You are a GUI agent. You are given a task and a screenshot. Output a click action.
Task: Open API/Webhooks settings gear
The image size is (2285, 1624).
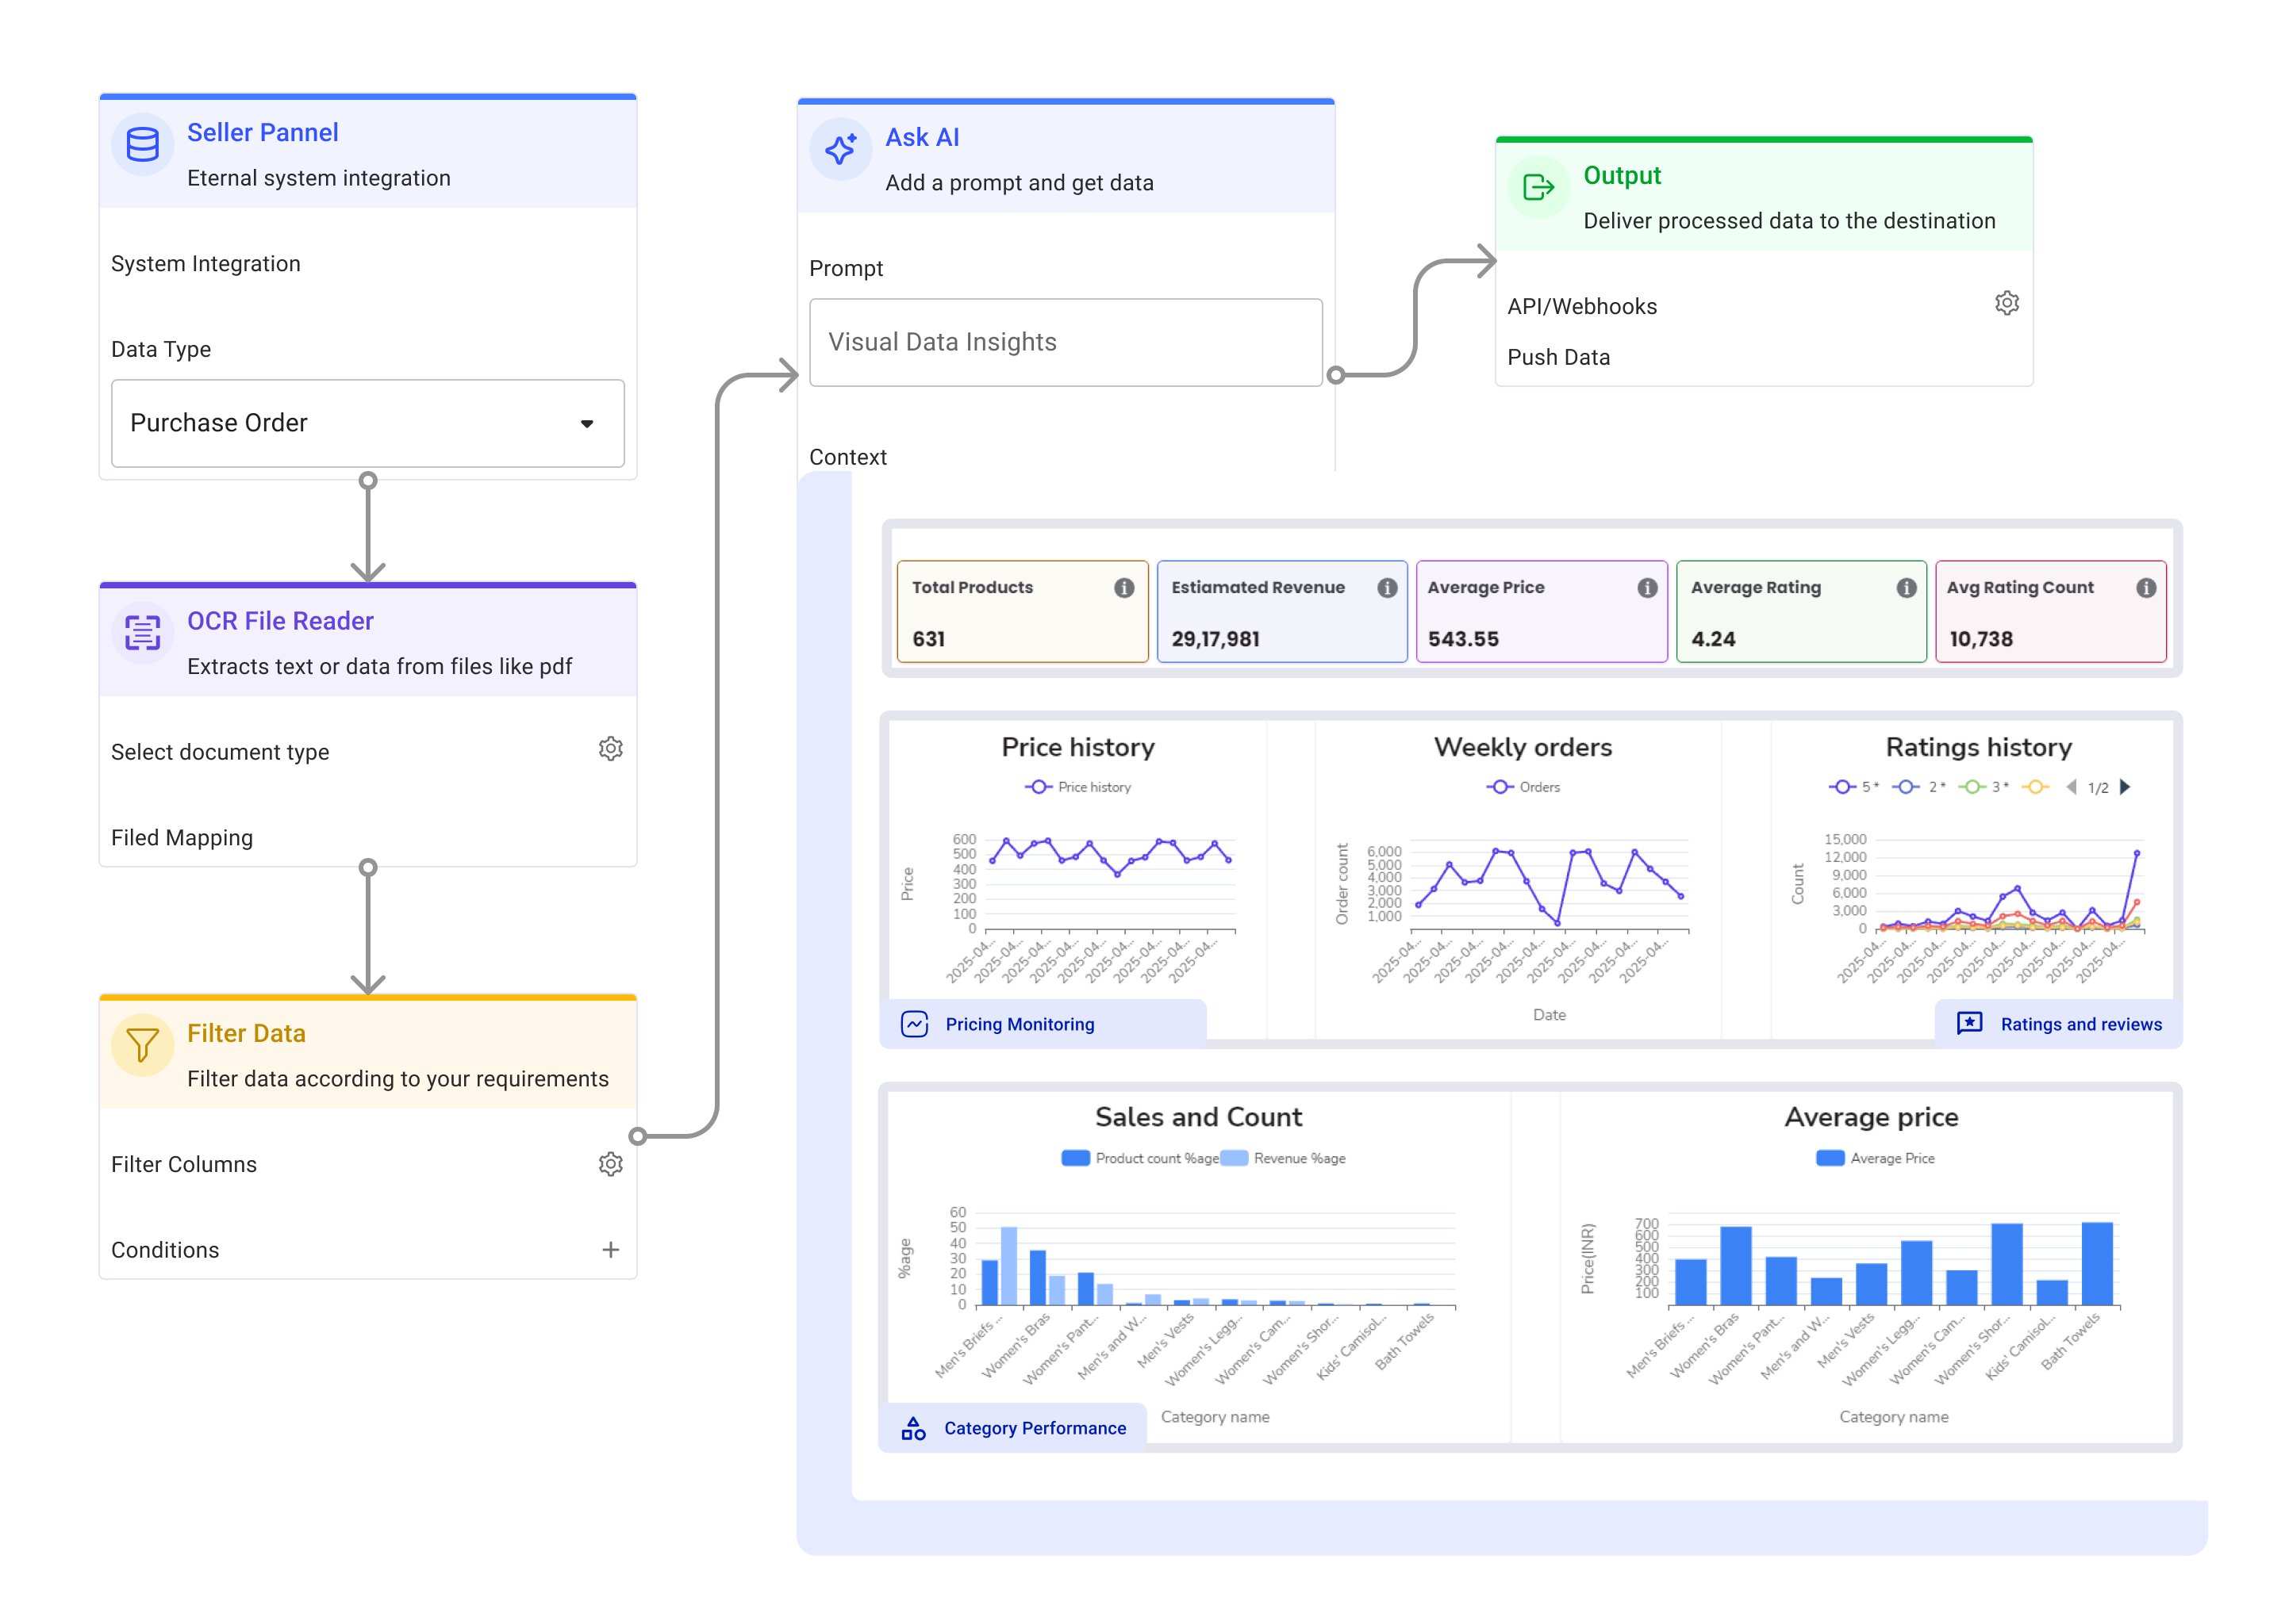tap(2006, 303)
